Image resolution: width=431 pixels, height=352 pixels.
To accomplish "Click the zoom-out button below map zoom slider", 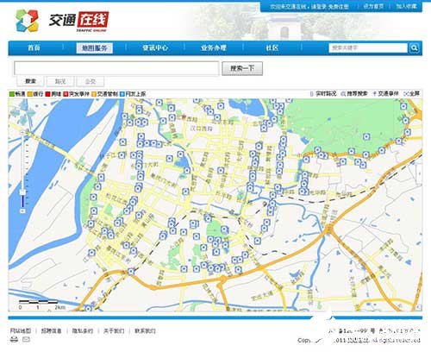I will click(22, 211).
